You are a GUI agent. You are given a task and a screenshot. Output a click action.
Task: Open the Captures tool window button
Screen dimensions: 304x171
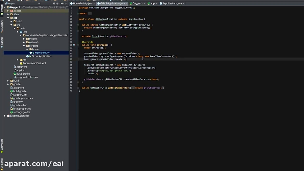click(2, 42)
